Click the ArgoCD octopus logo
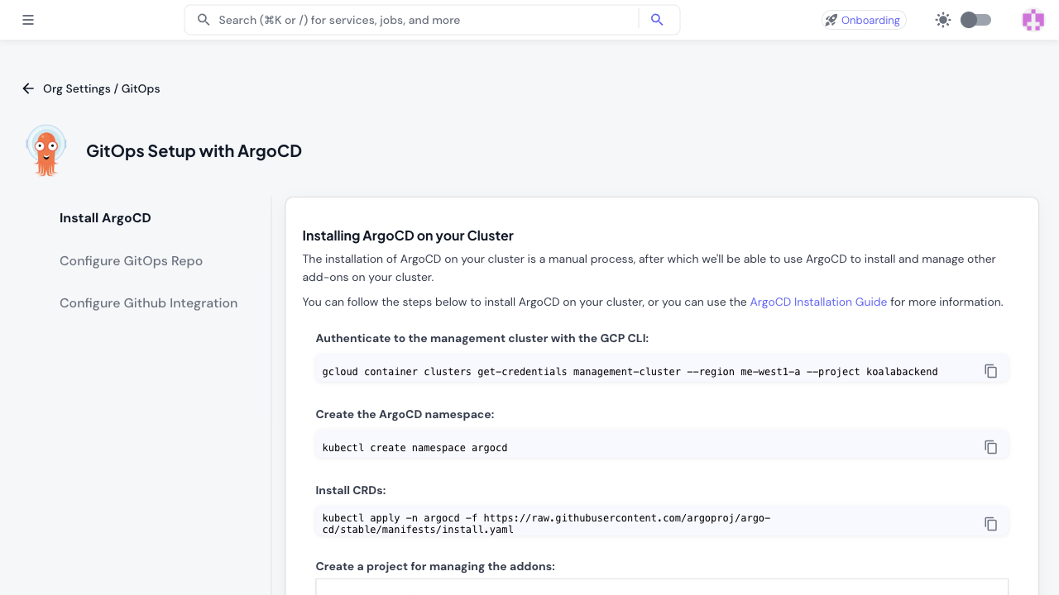1059x595 pixels. tap(46, 150)
